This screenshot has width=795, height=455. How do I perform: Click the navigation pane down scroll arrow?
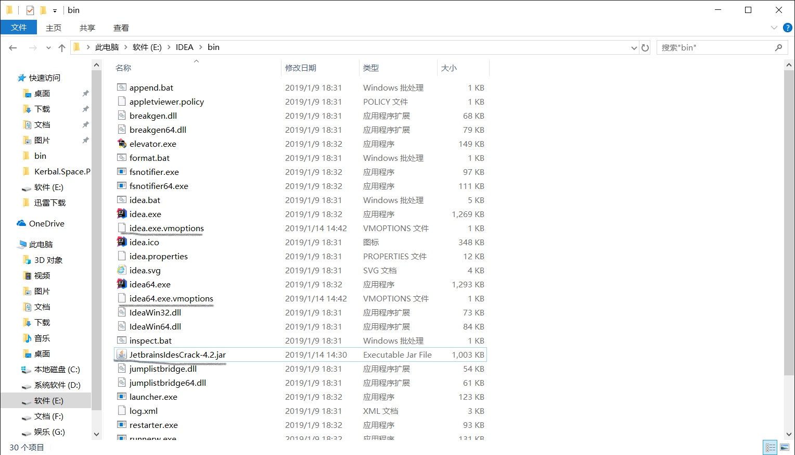click(96, 434)
